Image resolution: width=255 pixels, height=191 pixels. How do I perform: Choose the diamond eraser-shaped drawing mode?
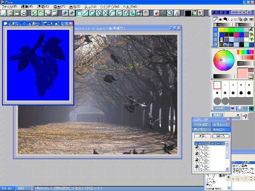pyautogui.click(x=246, y=19)
